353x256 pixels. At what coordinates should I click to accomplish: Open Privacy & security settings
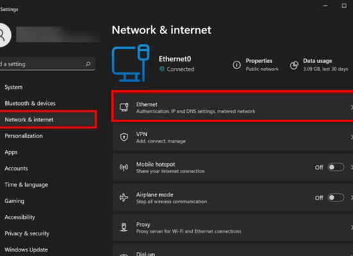27,234
